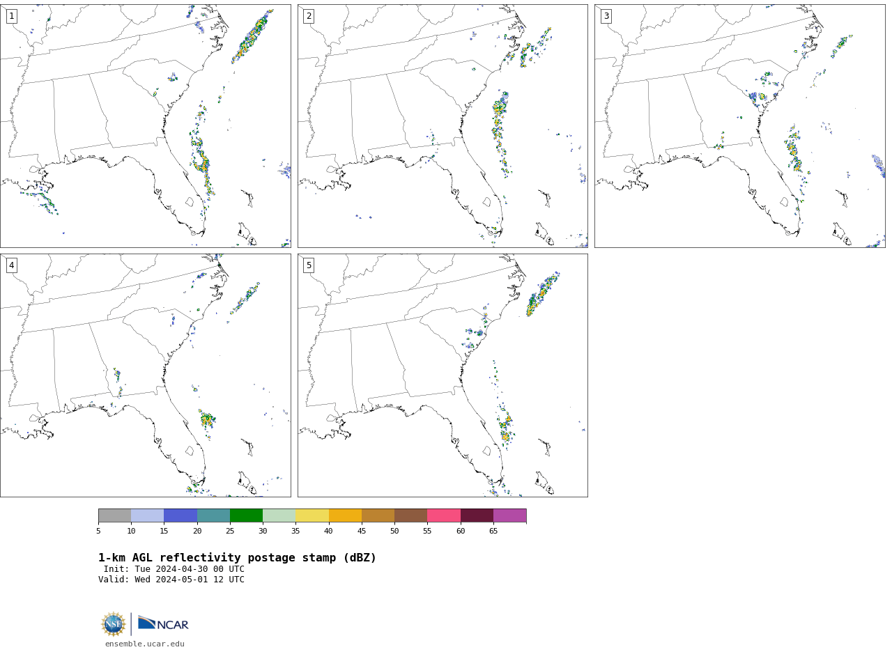The width and height of the screenshot is (892, 652).
Task: Open ensemble member 4 map panel
Action: pos(145,375)
